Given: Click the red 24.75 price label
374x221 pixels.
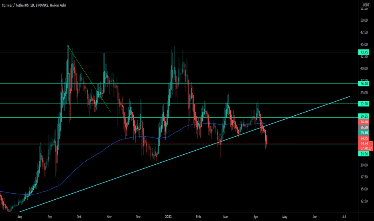Looking at the screenshot, I should click(x=364, y=138).
